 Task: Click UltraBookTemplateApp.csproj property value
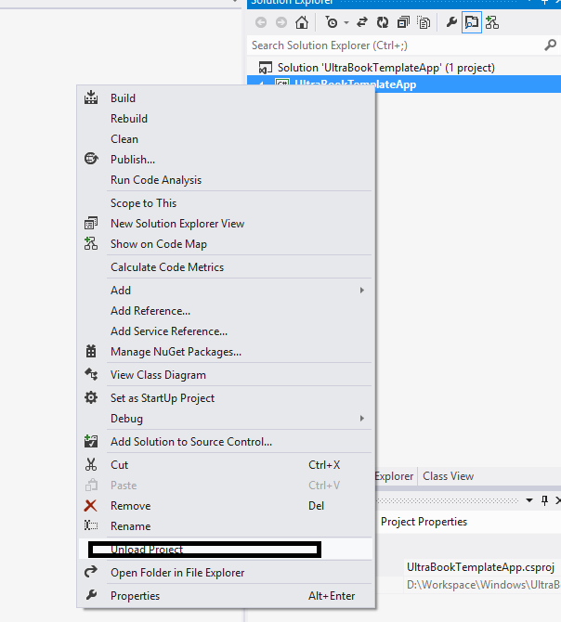480,567
